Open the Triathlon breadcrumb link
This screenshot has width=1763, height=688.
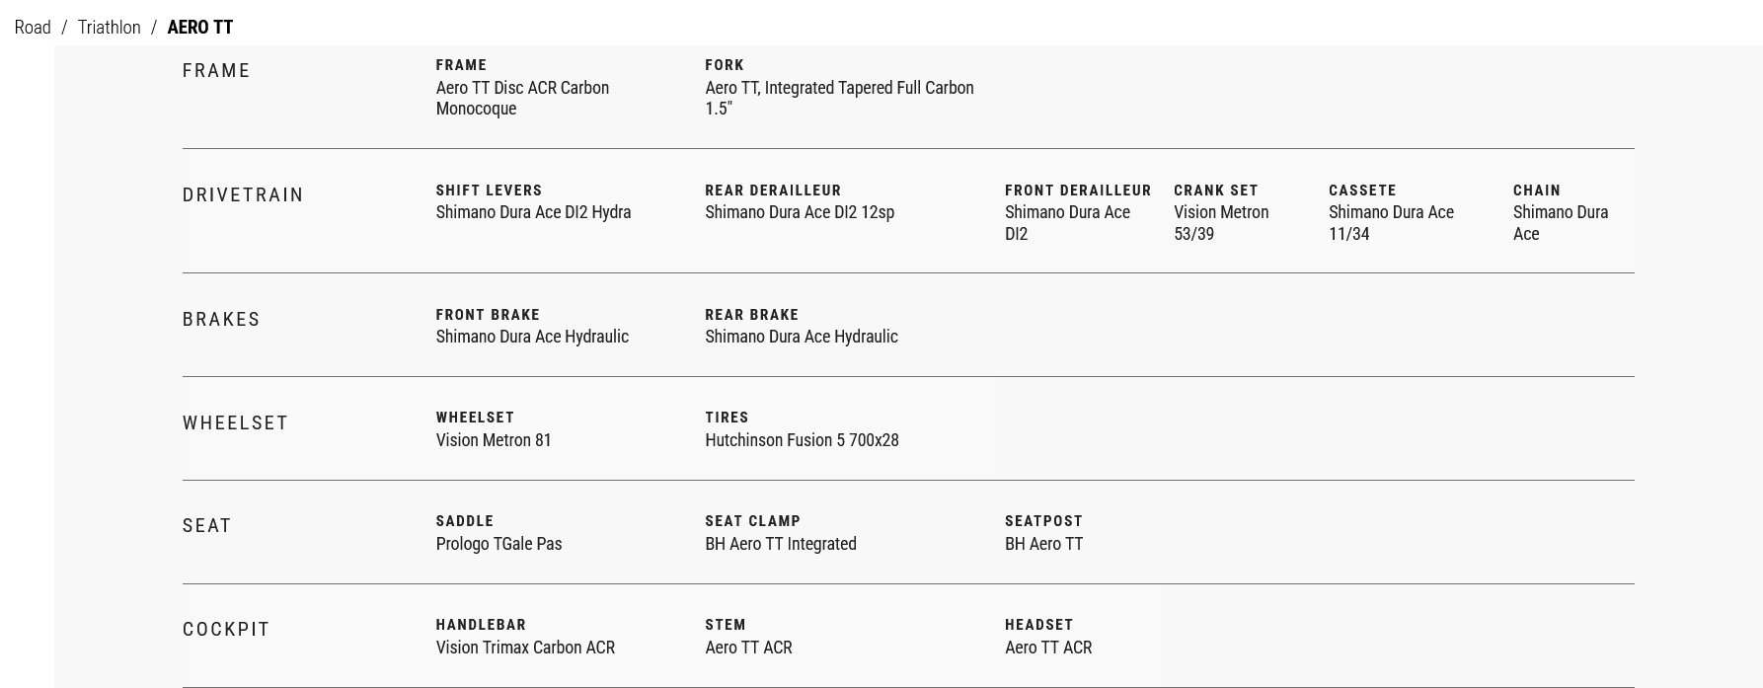109,28
